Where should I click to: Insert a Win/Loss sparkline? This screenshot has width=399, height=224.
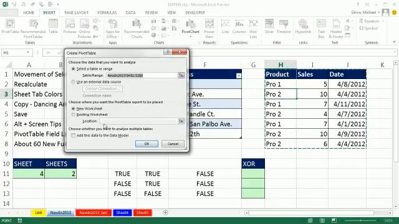[x=253, y=29]
